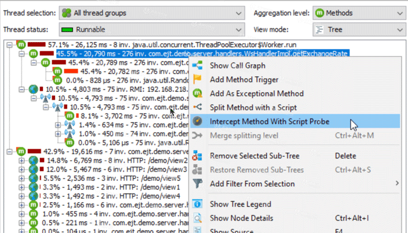Select the HTTP /demo/view3 tree row
Image resolution: width=408 pixels, height=233 pixels.
point(116,169)
